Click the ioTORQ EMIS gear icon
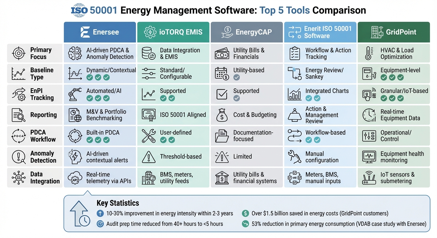Screen dimensions: 437x238 pos(151,32)
